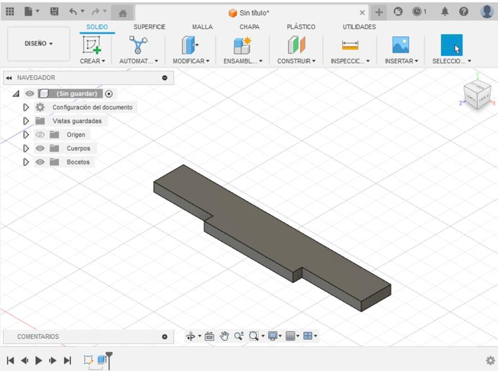The height and width of the screenshot is (371, 498).
Task: Click the Insert image icon
Action: click(401, 45)
